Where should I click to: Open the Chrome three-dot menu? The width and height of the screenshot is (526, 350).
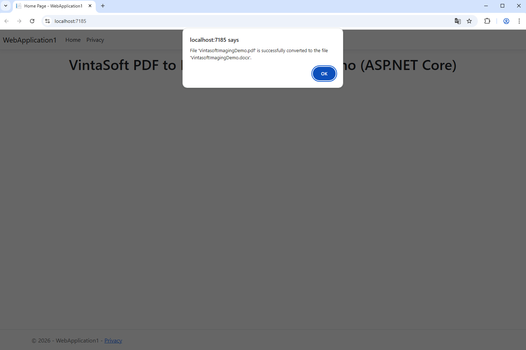coord(519,21)
